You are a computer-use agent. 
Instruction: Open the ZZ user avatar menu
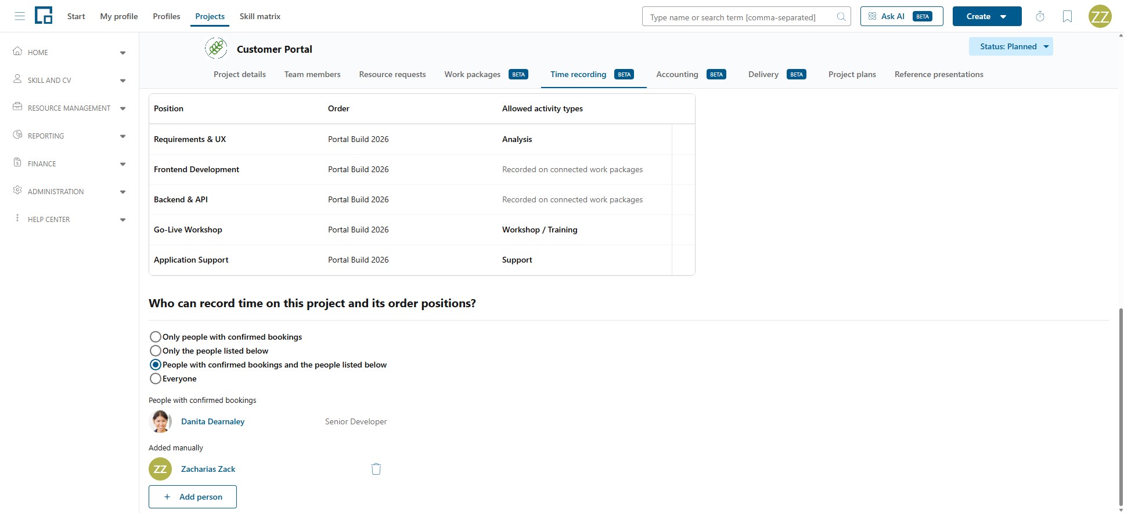1100,16
